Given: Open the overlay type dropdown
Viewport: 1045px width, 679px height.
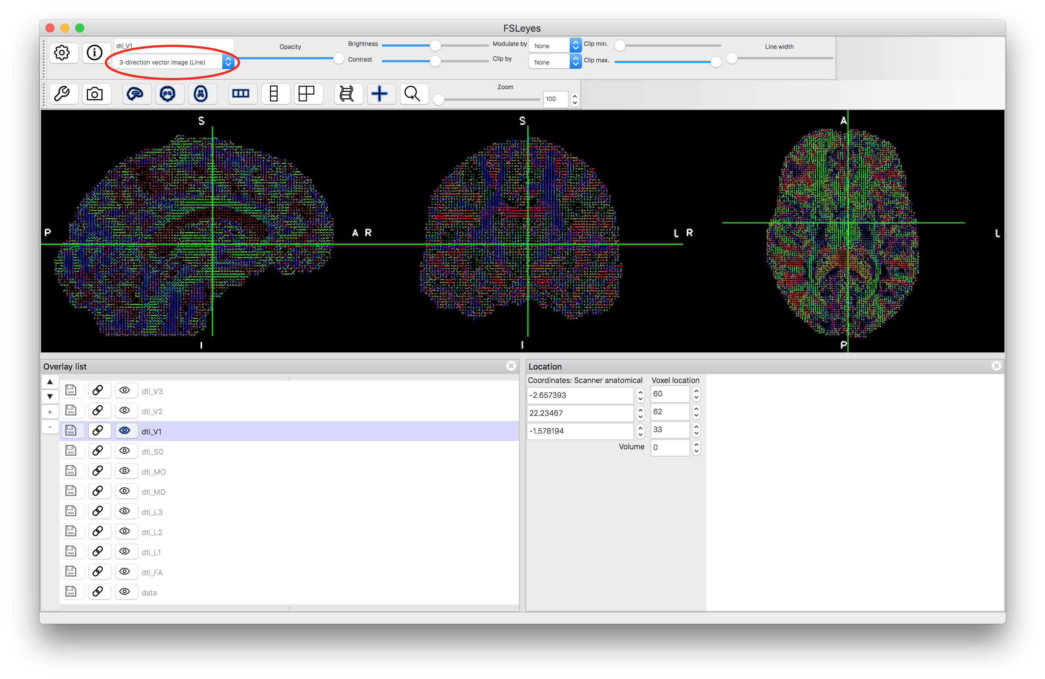Looking at the screenshot, I should [x=174, y=62].
